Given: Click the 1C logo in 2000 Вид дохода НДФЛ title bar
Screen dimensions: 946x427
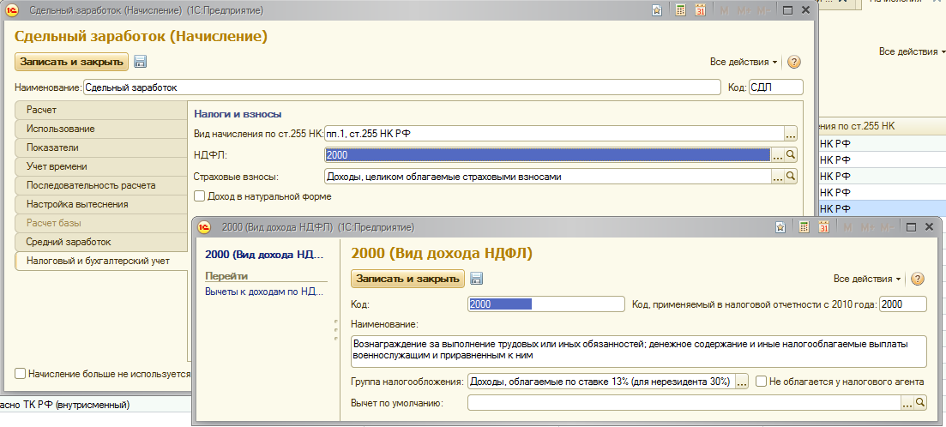Looking at the screenshot, I should pos(204,227).
